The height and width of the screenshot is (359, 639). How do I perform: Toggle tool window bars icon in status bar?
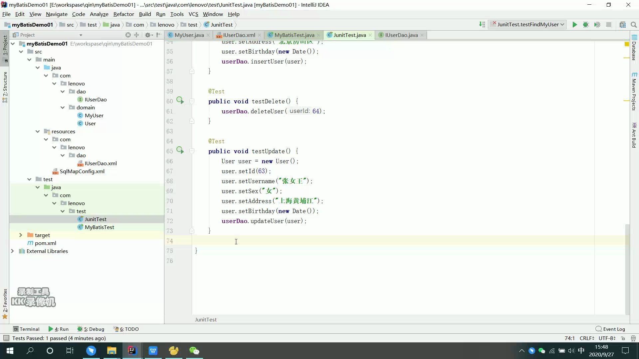6,338
